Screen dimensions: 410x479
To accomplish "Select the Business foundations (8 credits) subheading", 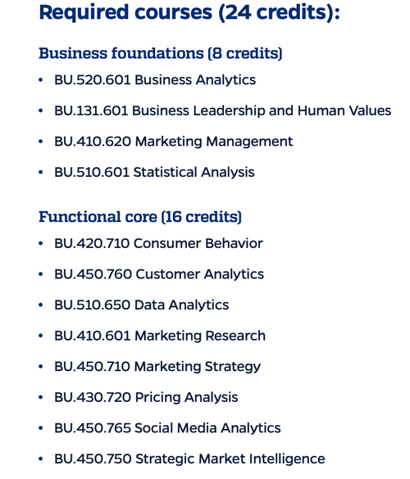I will coord(161,53).
